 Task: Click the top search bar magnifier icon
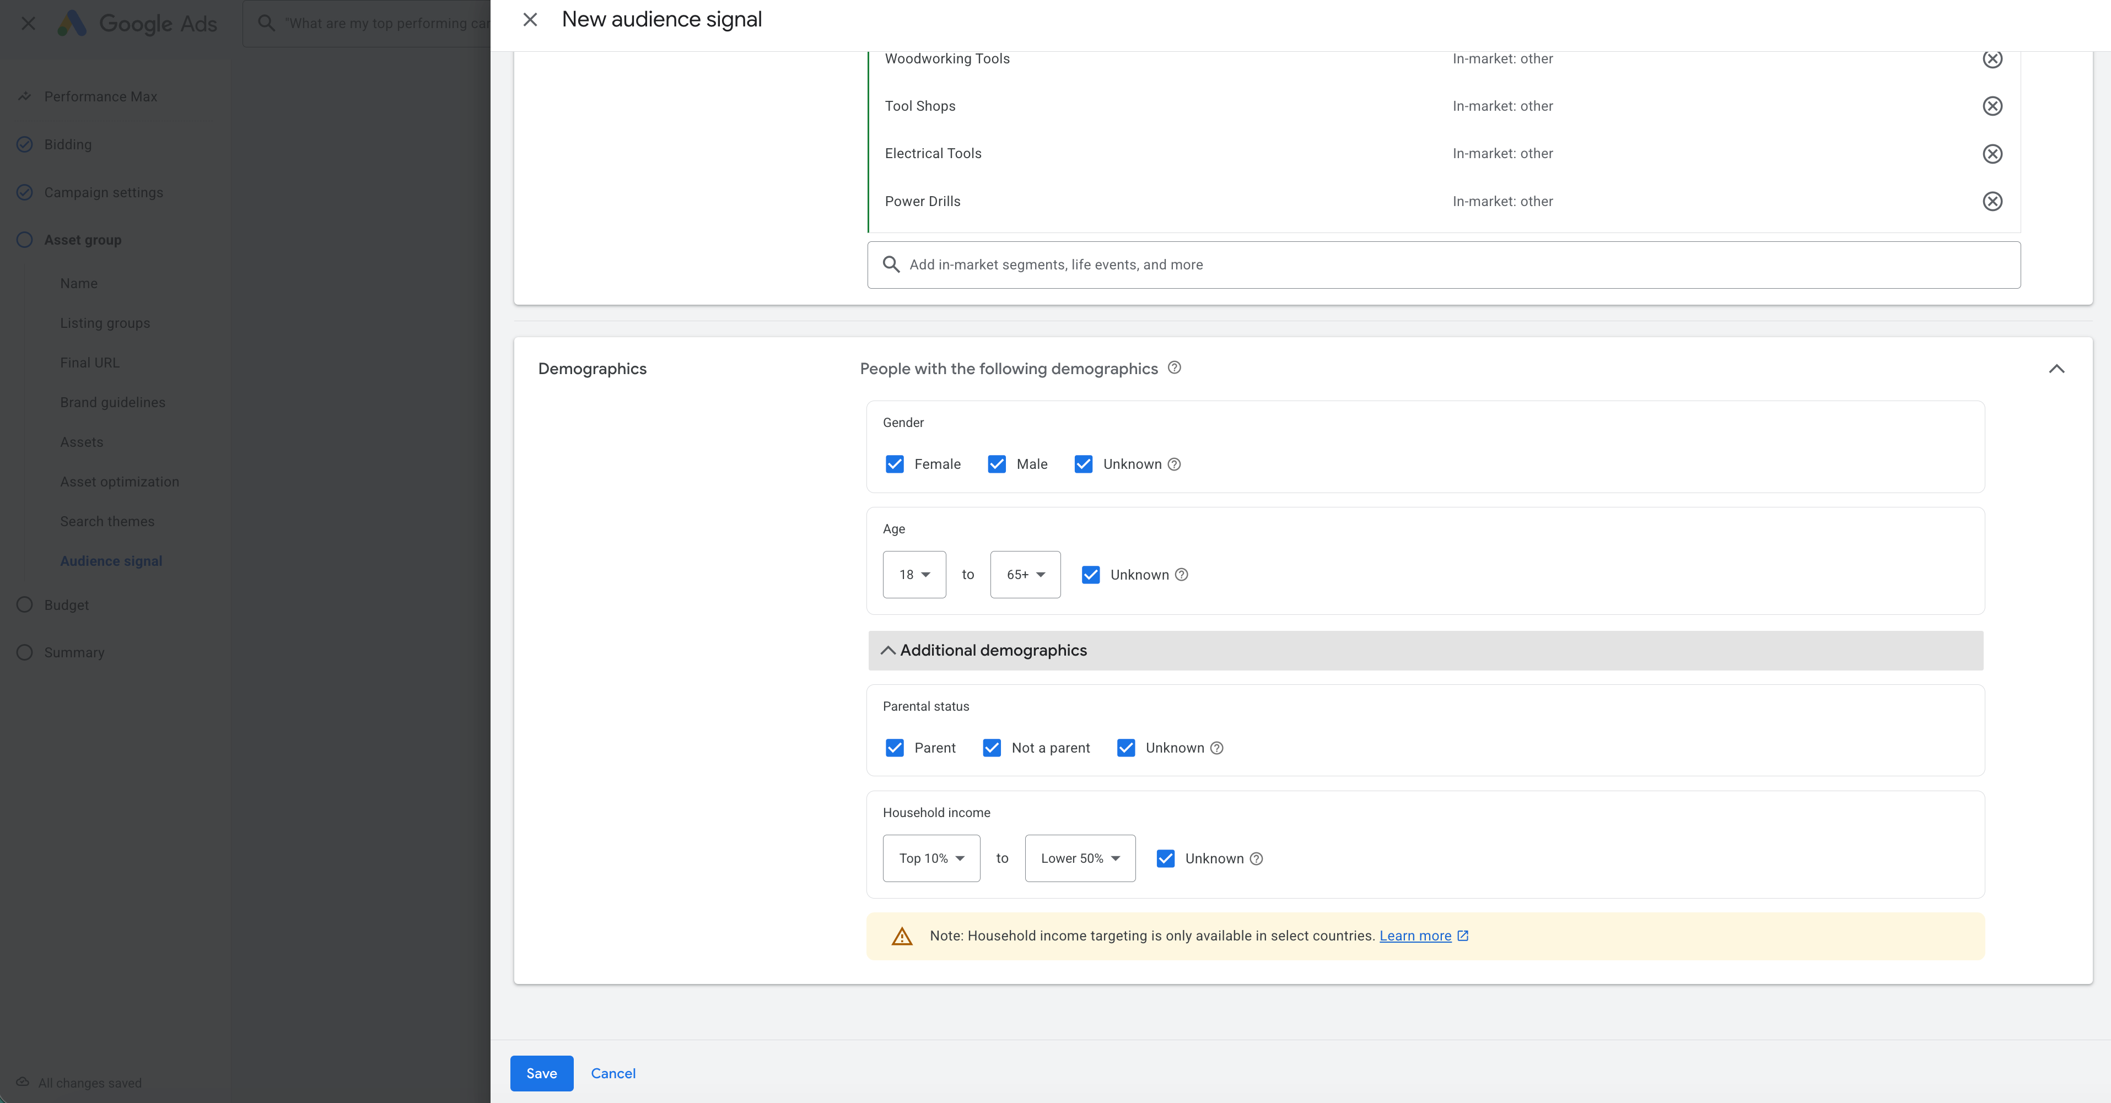click(266, 23)
